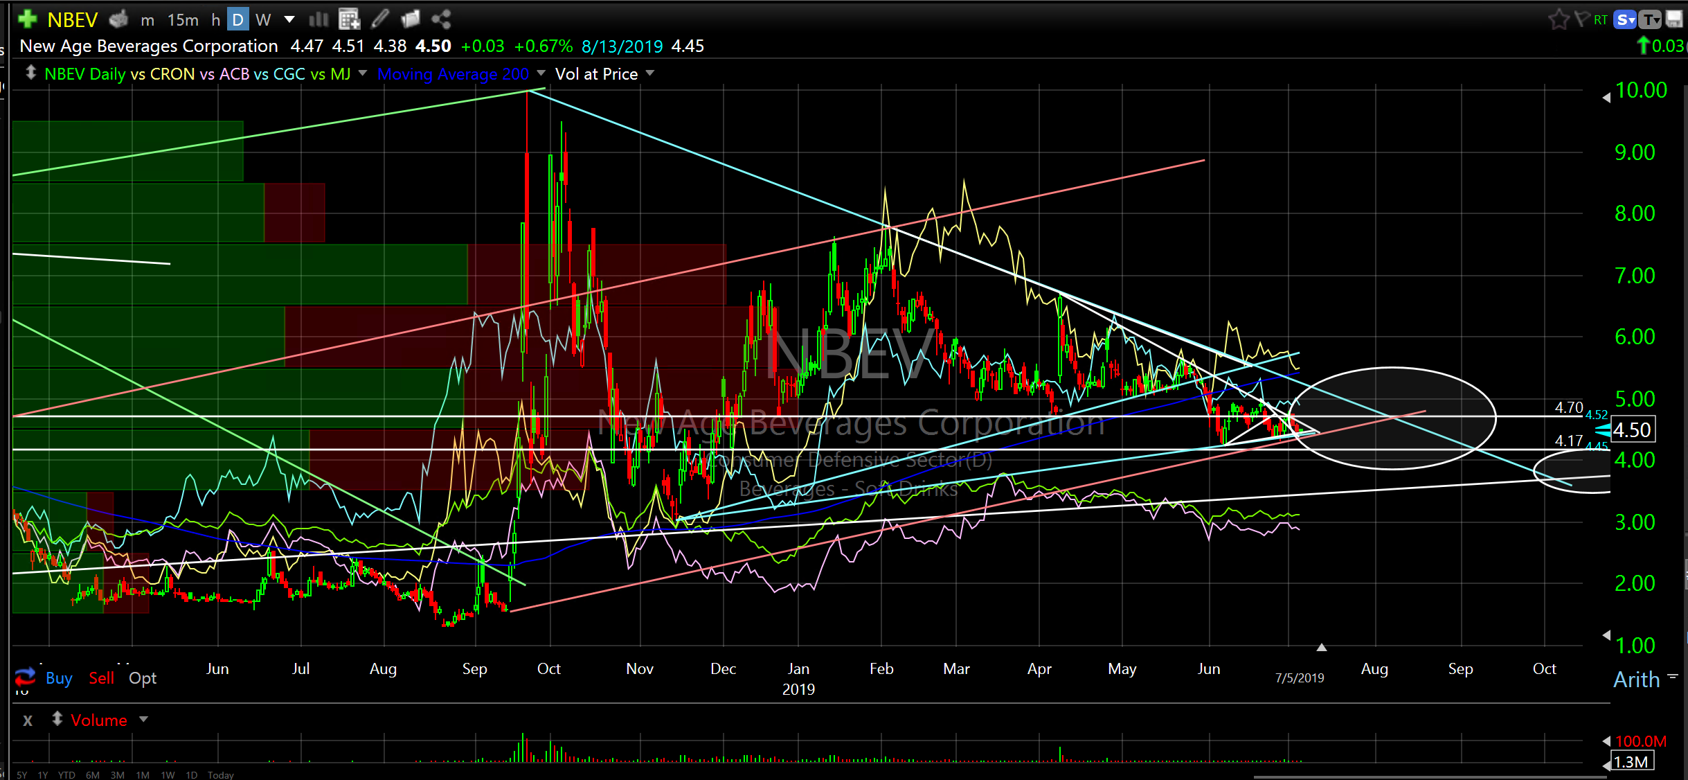Click the red Sell link
This screenshot has height=780, width=1688.
coord(101,678)
